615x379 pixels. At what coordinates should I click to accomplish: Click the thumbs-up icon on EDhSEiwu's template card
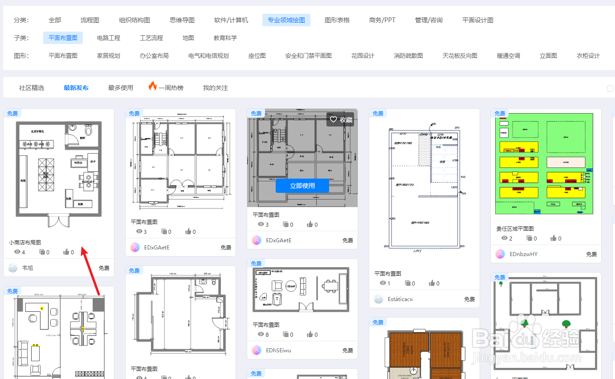point(310,334)
